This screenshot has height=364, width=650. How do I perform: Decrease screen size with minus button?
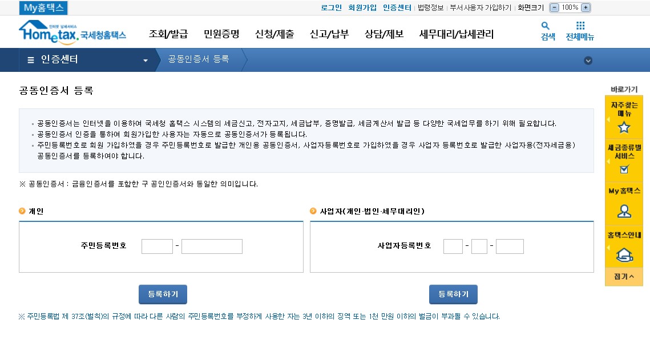555,7
